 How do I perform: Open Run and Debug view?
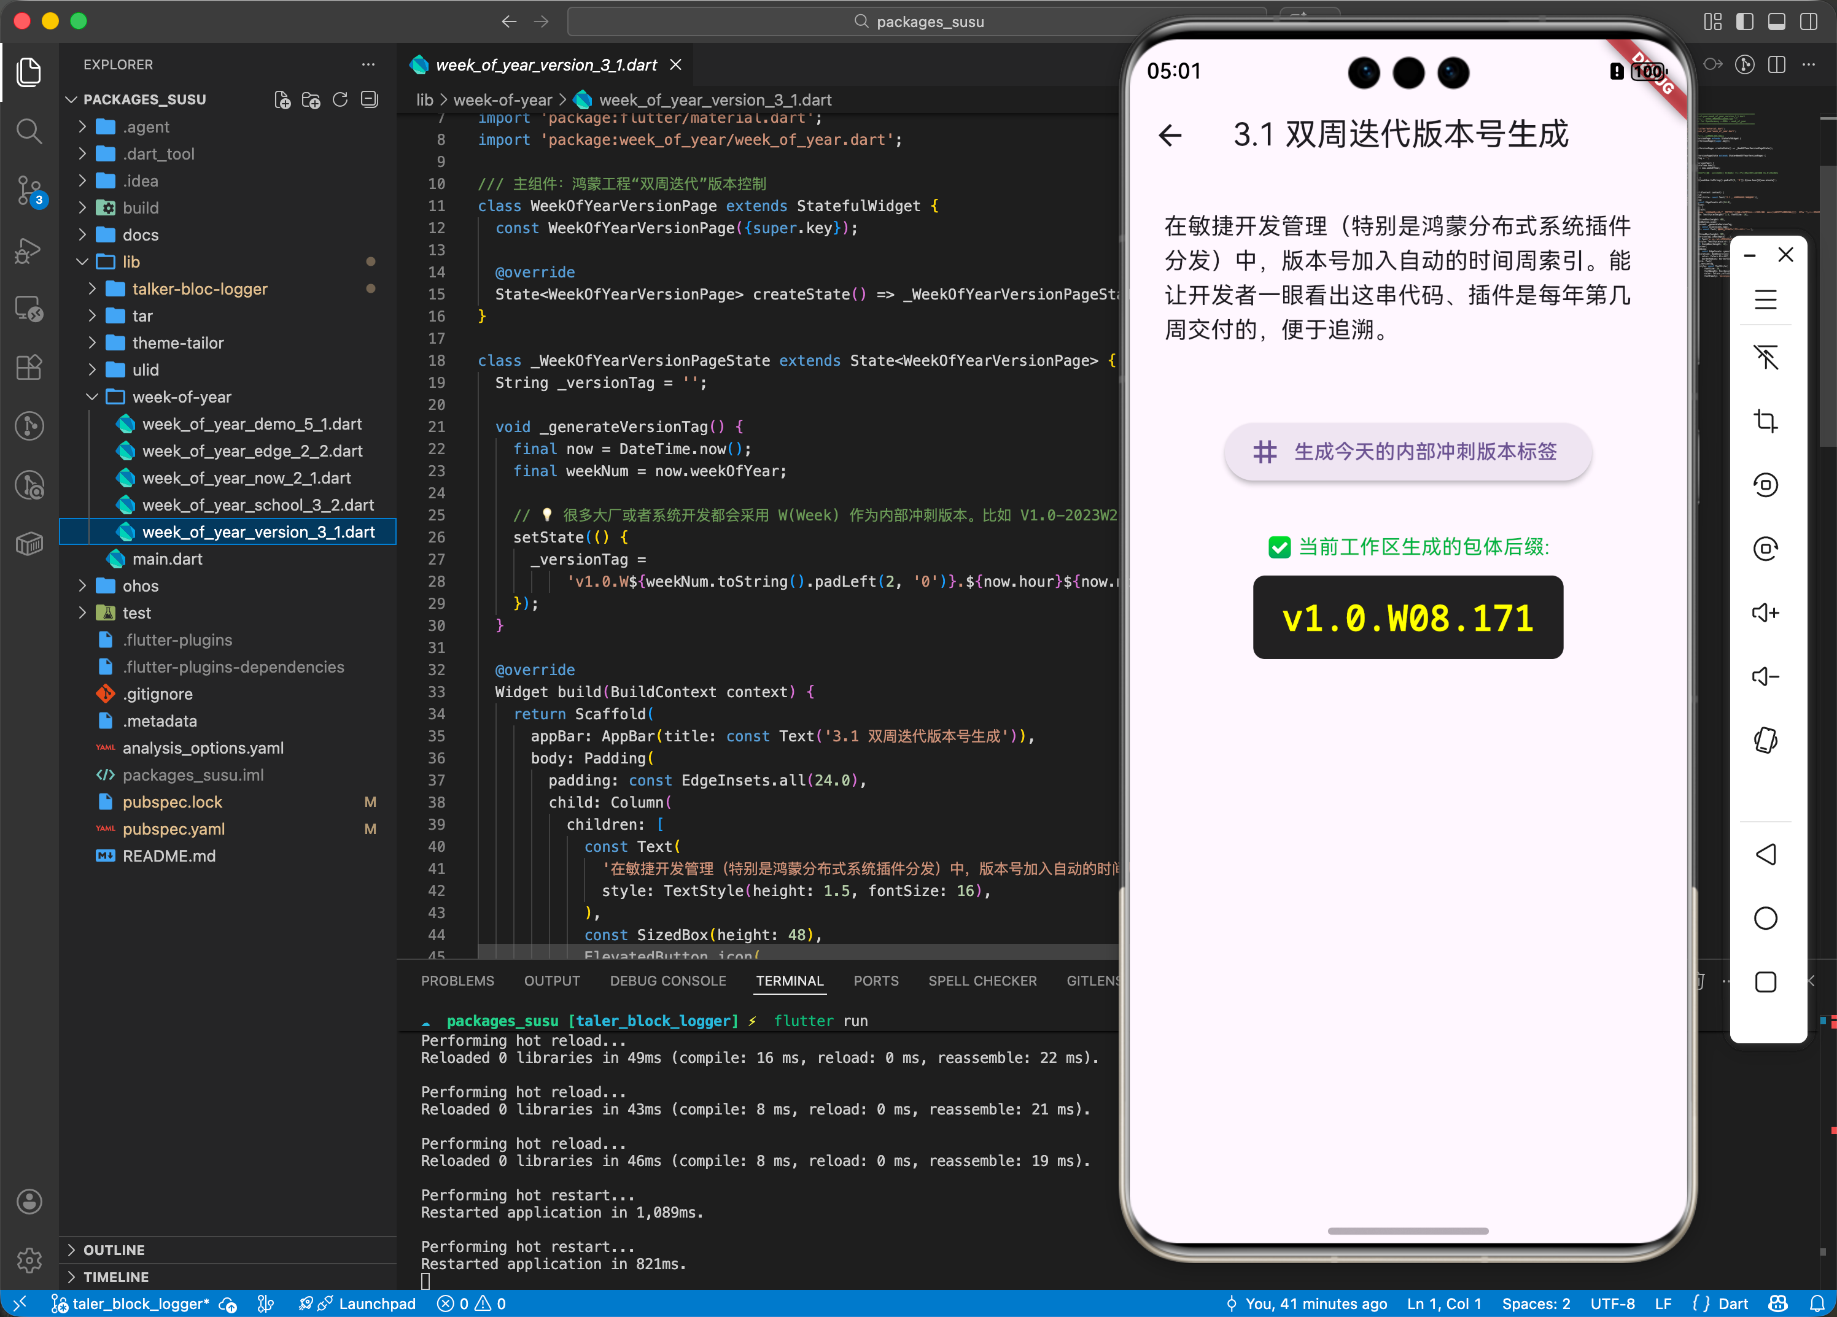[29, 250]
